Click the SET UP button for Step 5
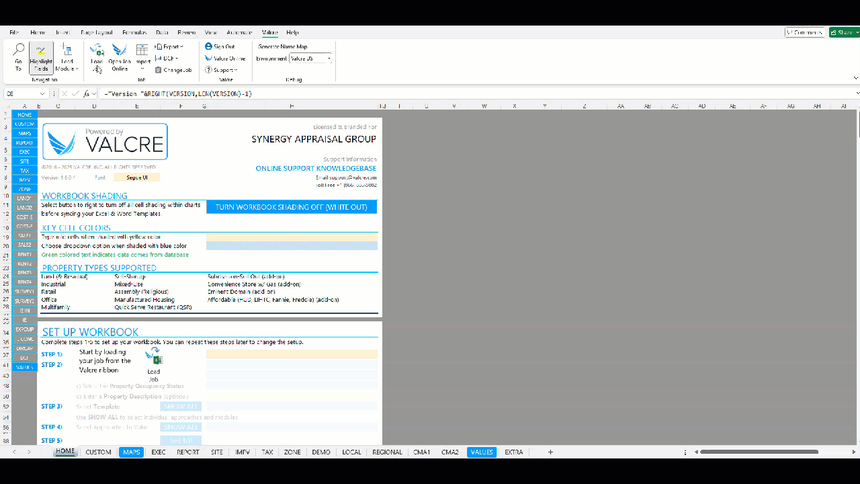This screenshot has height=484, width=860. click(x=181, y=441)
